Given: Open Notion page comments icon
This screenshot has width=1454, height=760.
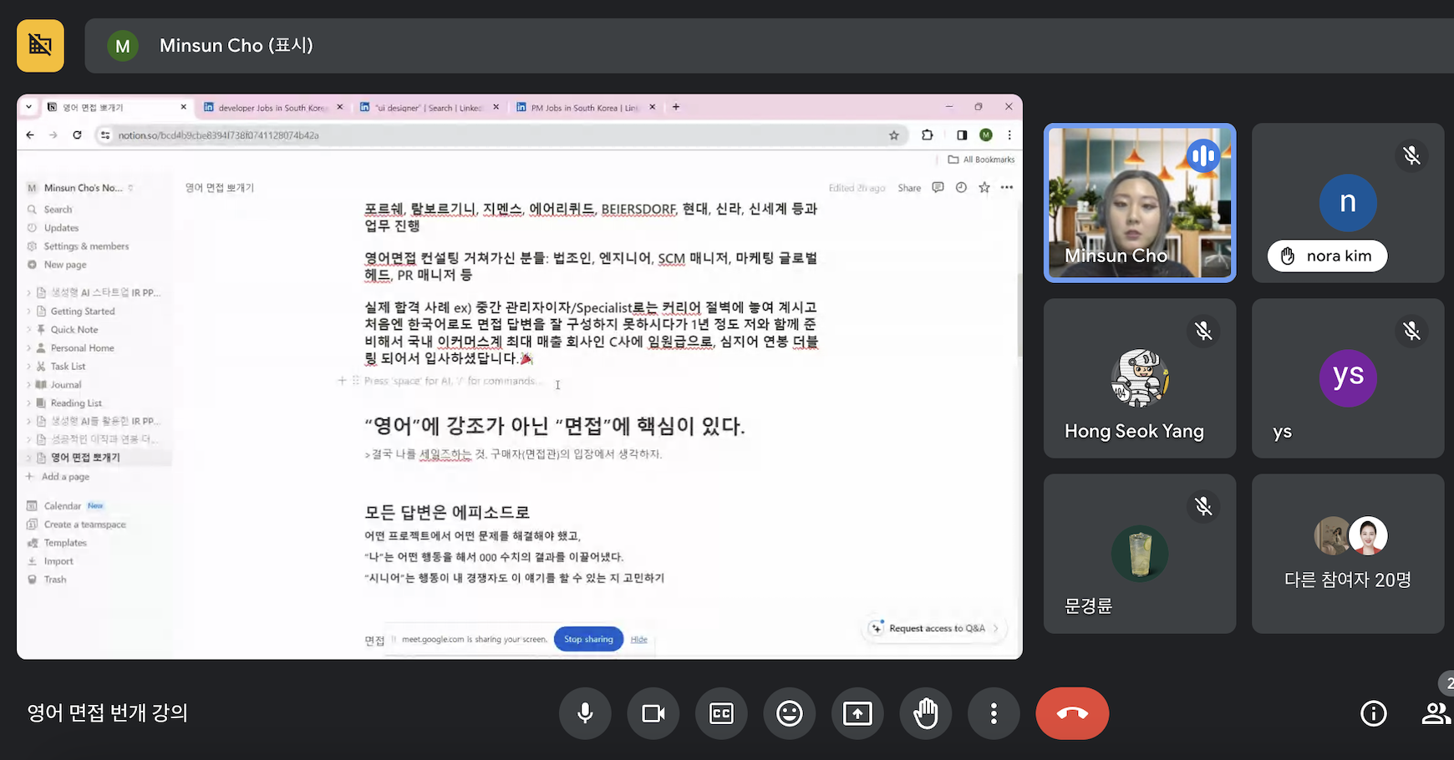Looking at the screenshot, I should [938, 188].
